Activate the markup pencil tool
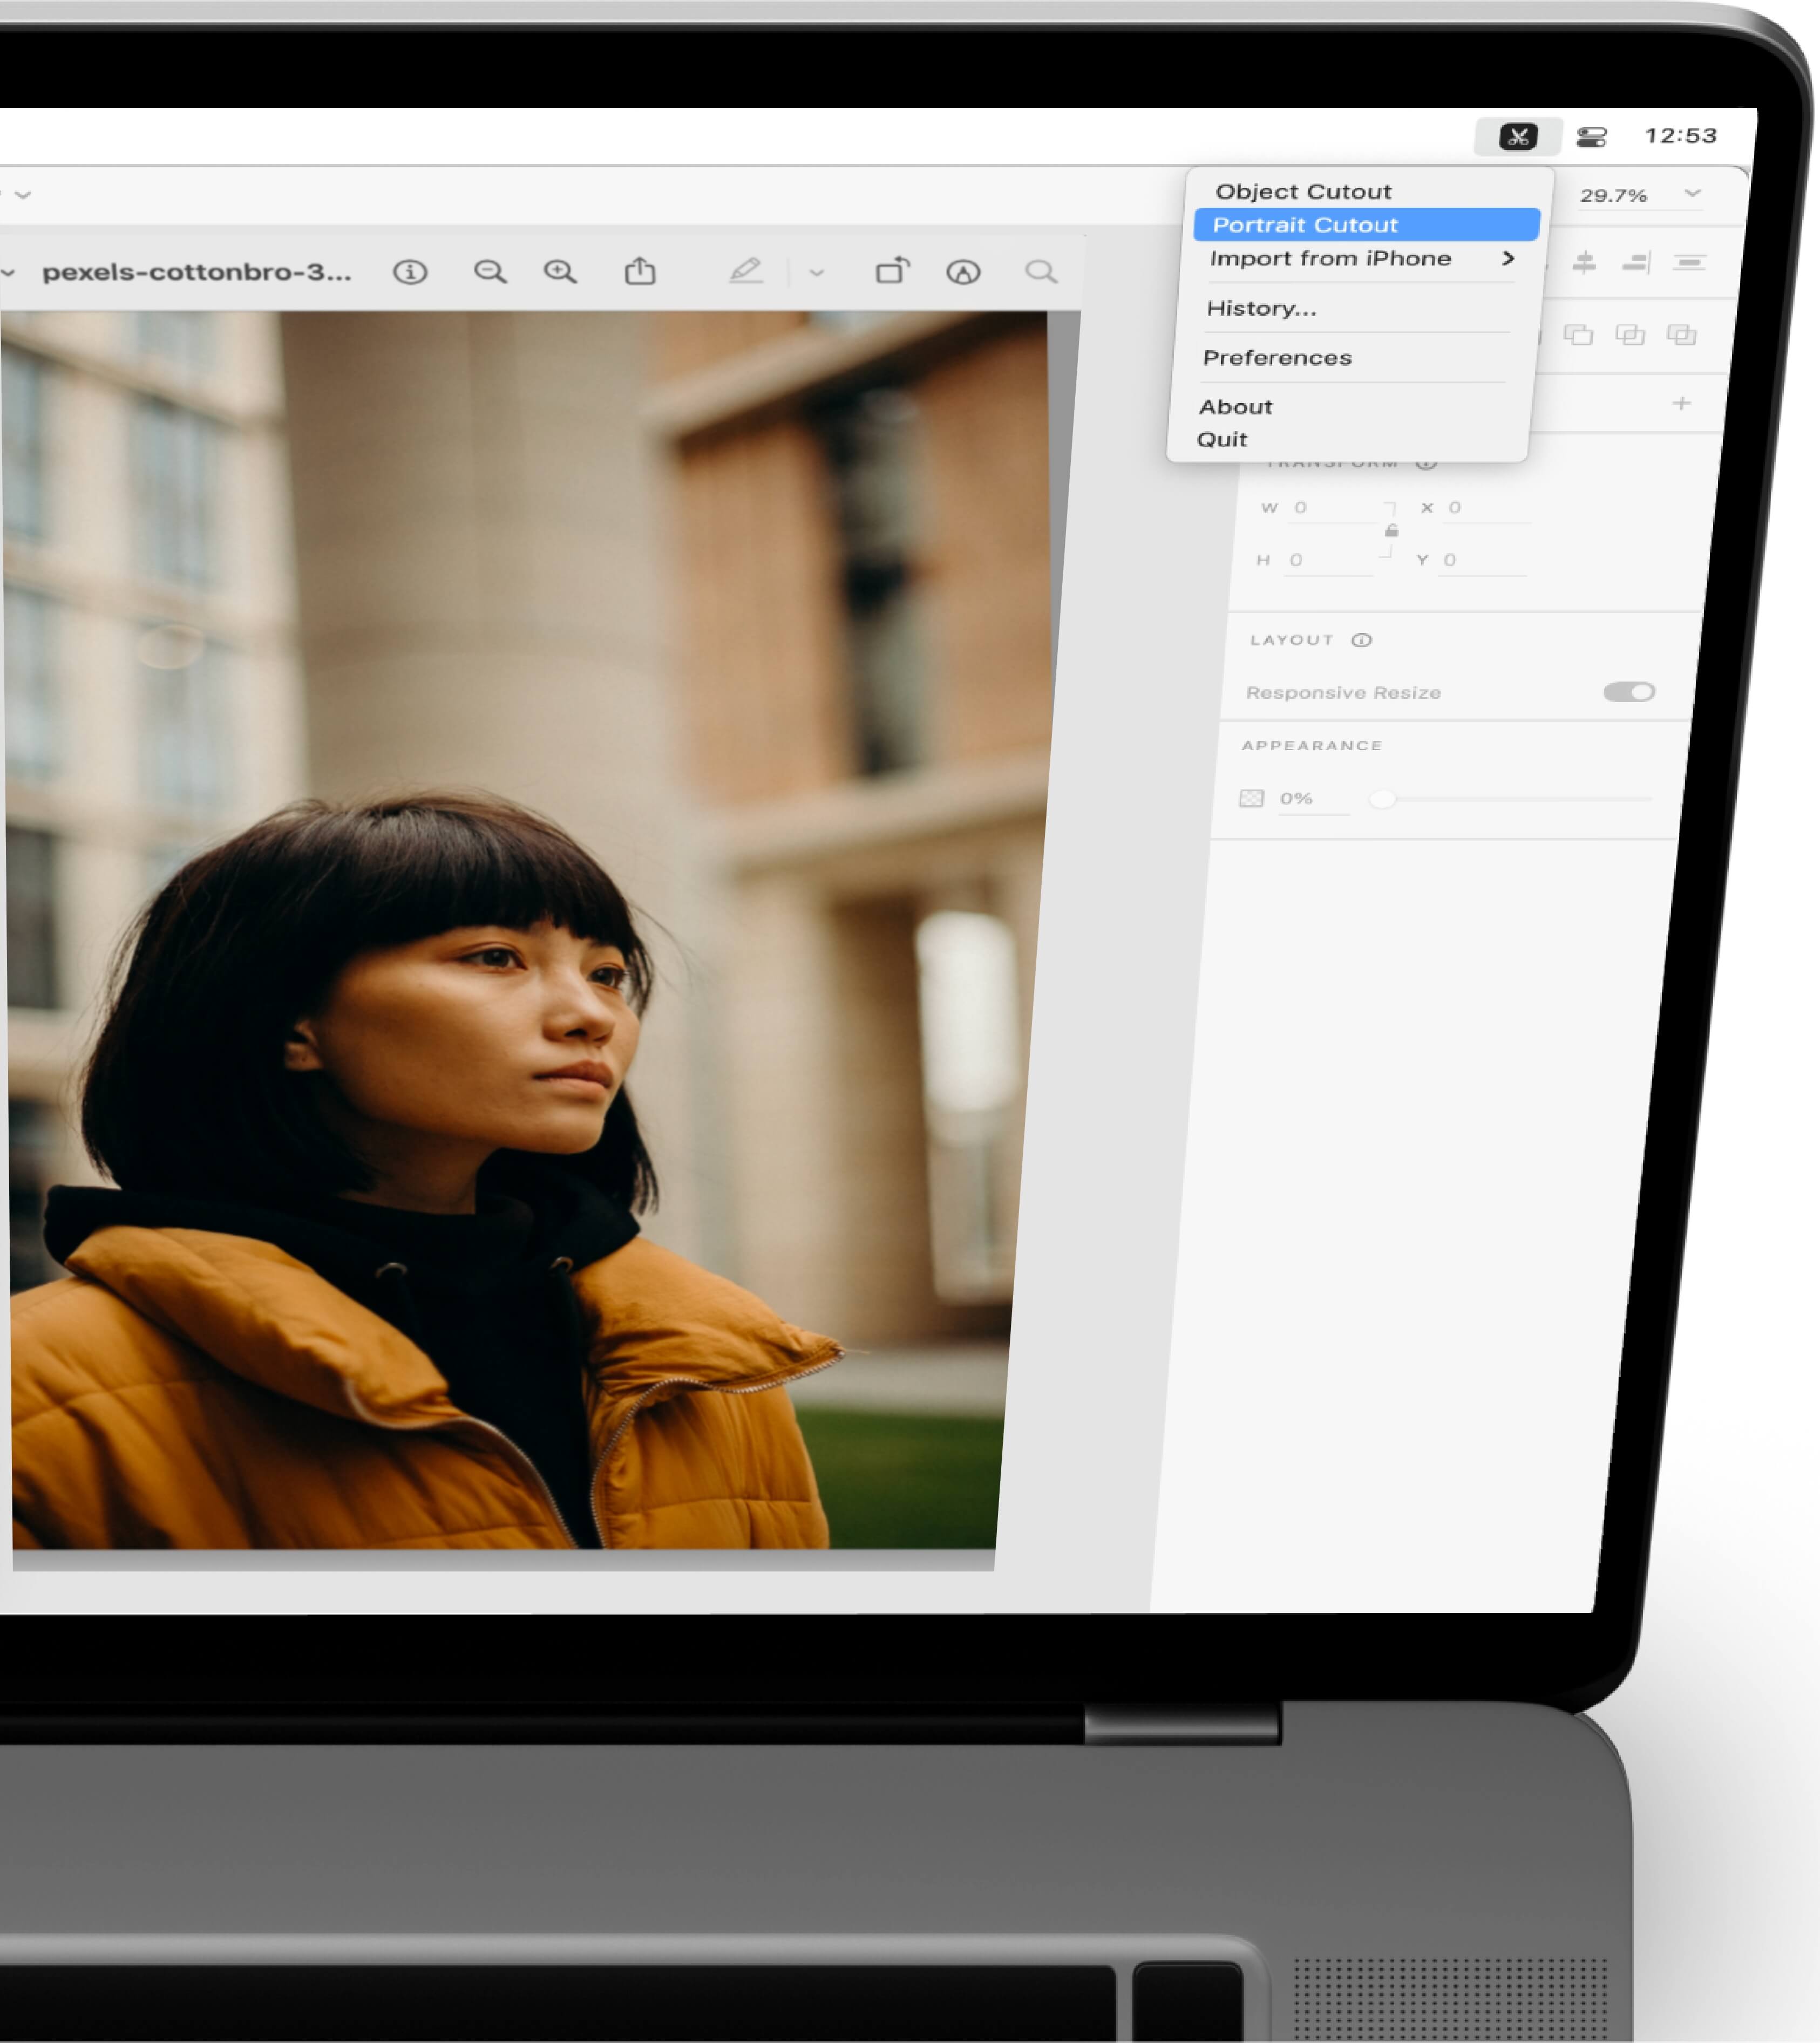The height and width of the screenshot is (2043, 1820). point(745,271)
